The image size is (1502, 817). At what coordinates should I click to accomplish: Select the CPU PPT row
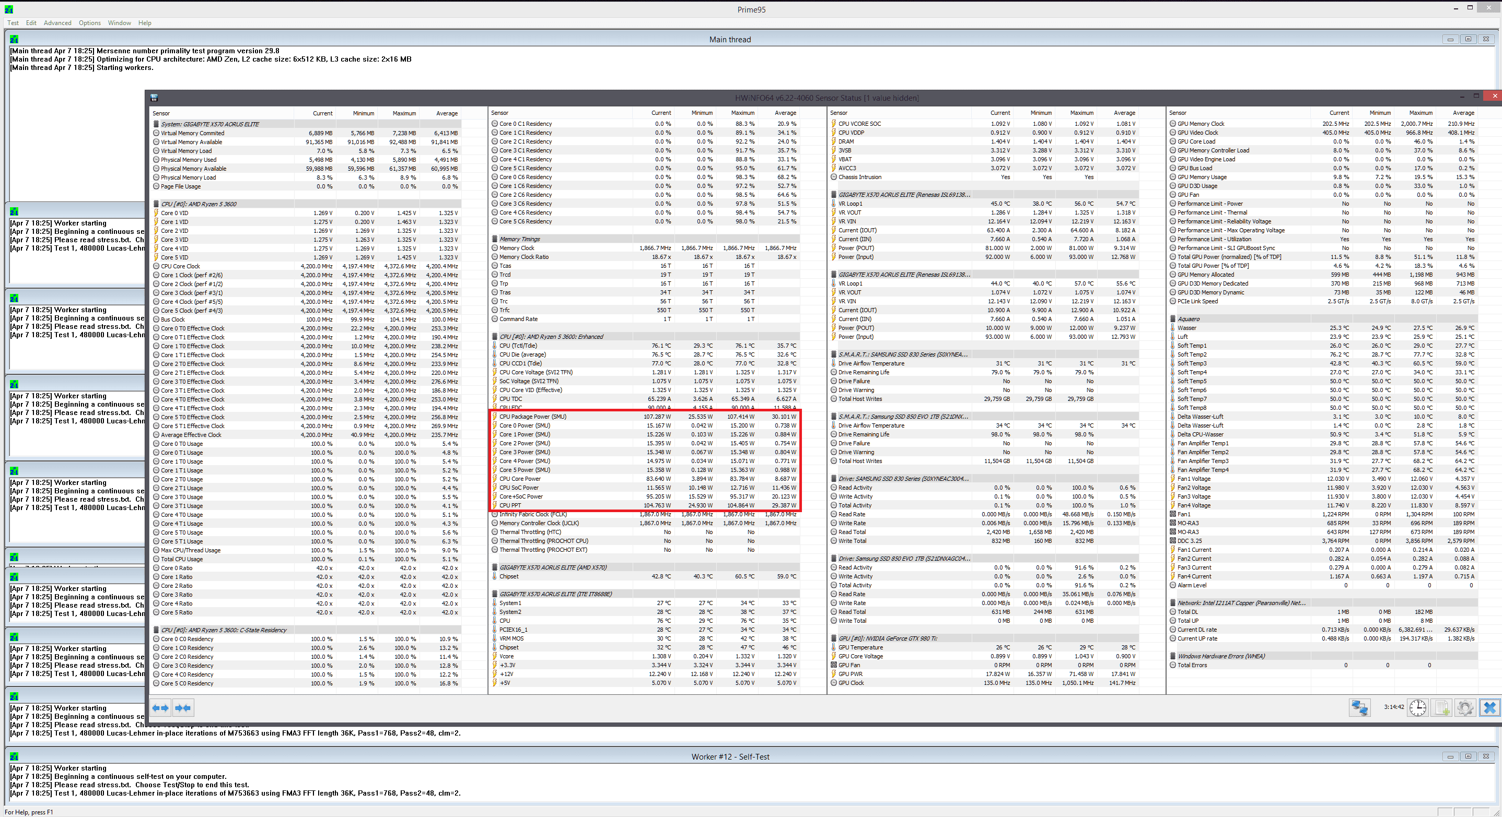[x=644, y=505]
